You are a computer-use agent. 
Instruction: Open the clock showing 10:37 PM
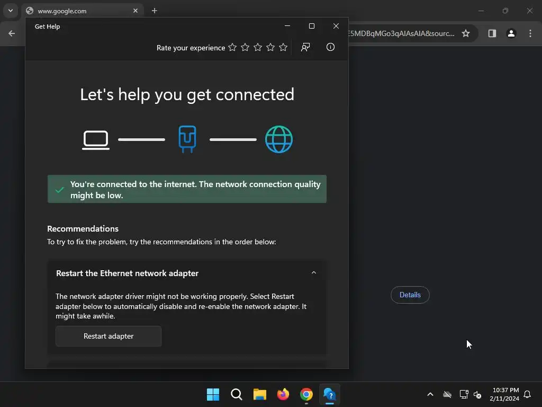504,394
